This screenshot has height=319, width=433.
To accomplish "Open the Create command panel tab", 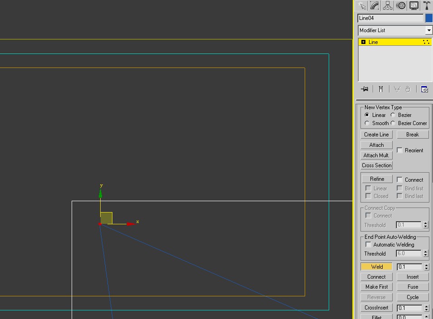I will click(x=362, y=5).
